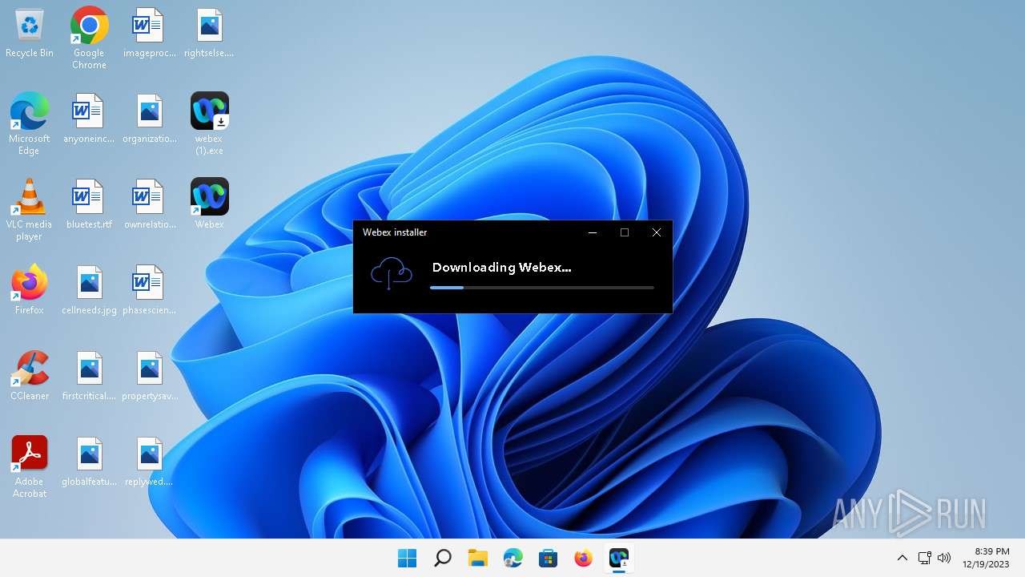Select the firstcritical image file
Image resolution: width=1025 pixels, height=577 pixels.
point(89,377)
